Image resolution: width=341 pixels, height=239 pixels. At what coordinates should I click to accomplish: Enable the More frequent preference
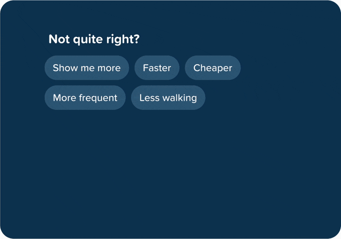point(85,98)
